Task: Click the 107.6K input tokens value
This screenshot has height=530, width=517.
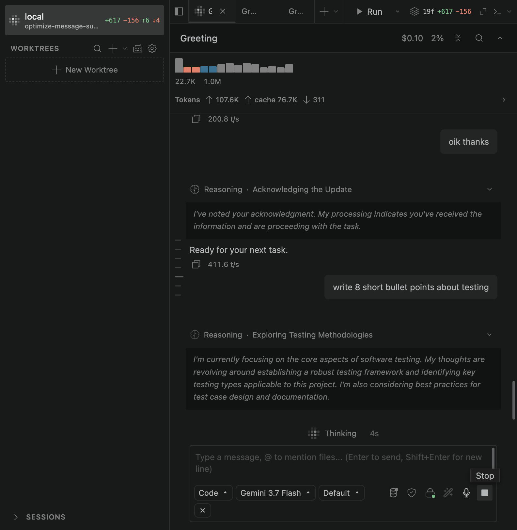Action: (x=227, y=100)
